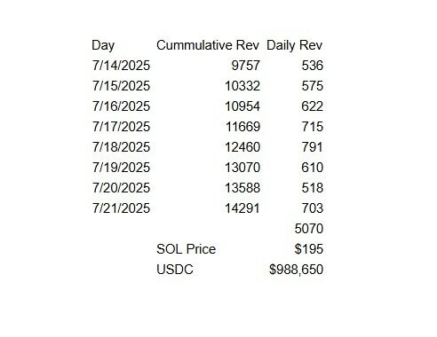Image resolution: width=437 pixels, height=337 pixels.
Task: Select daily revenue value 703
Action: [x=312, y=208]
